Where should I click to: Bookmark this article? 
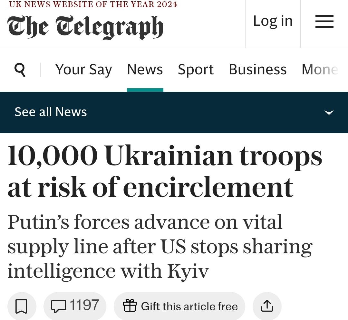pos(22,306)
